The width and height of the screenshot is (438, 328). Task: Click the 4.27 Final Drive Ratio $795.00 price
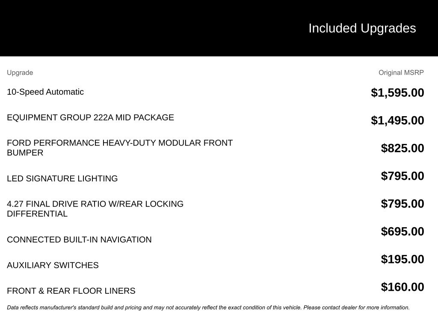point(402,204)
